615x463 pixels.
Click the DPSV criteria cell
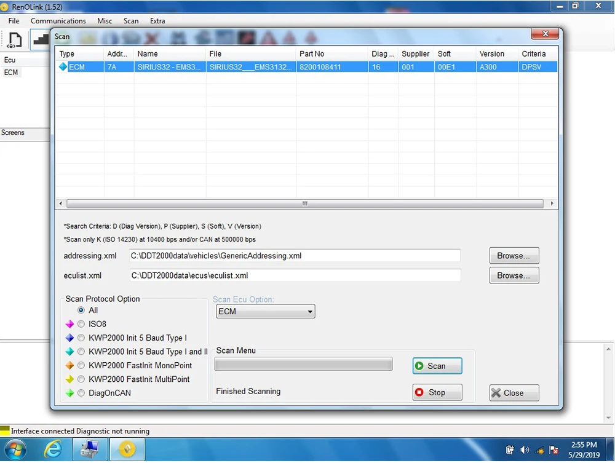[538, 67]
